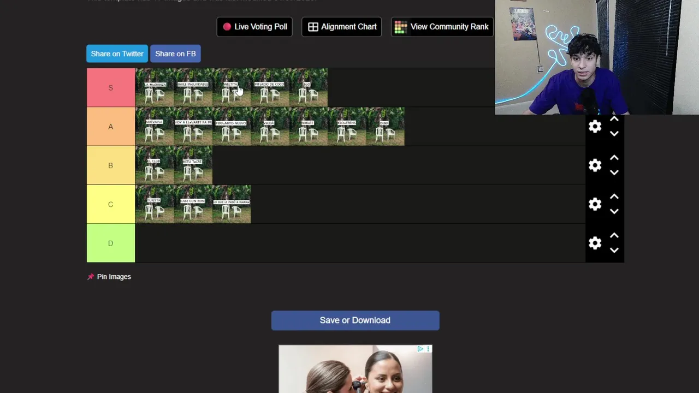Click the advertisement image below the download button
The width and height of the screenshot is (699, 393).
pyautogui.click(x=355, y=369)
